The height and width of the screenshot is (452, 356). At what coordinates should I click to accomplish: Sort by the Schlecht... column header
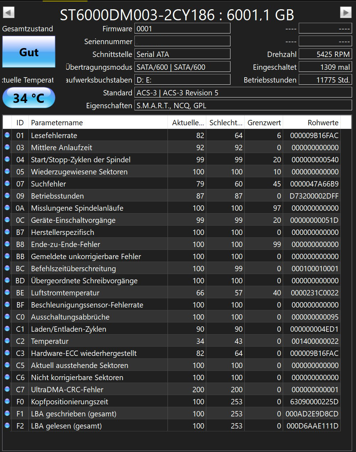click(226, 122)
